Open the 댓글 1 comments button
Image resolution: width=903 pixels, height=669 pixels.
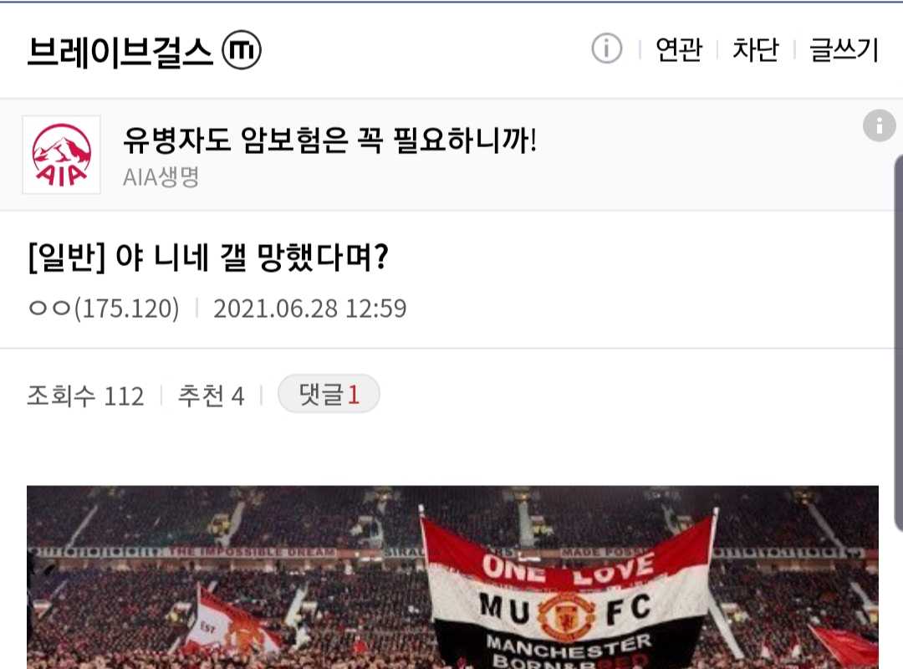tap(329, 394)
